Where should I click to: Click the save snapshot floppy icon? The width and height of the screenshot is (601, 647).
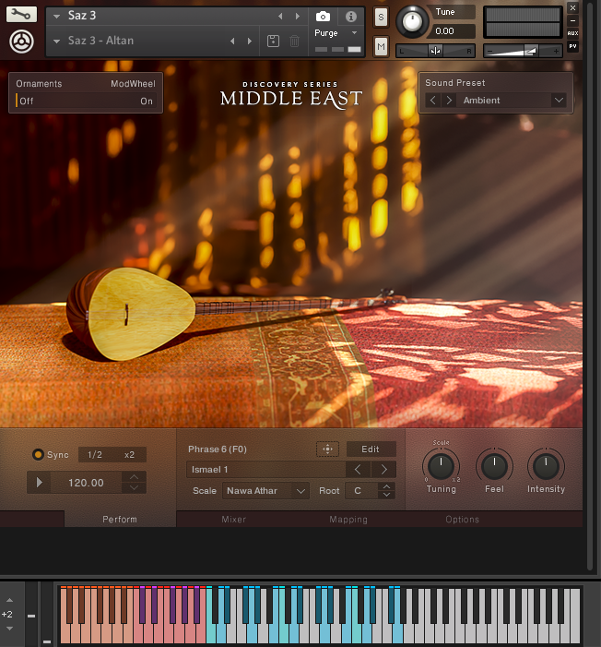(x=273, y=41)
